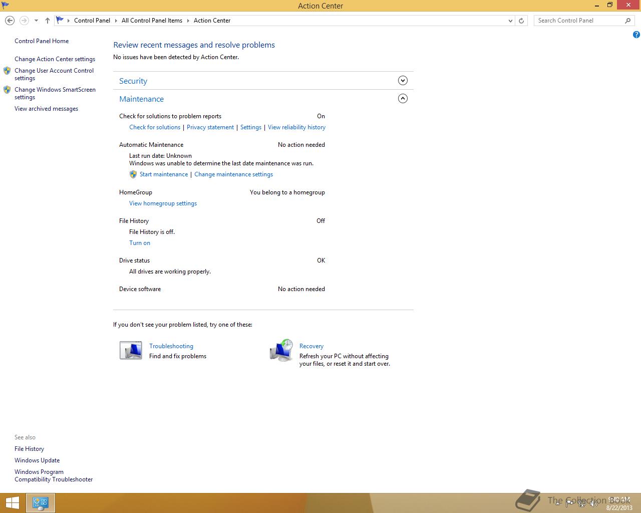The image size is (641, 513).
Task: Open the Troubleshooting link
Action: [171, 346]
